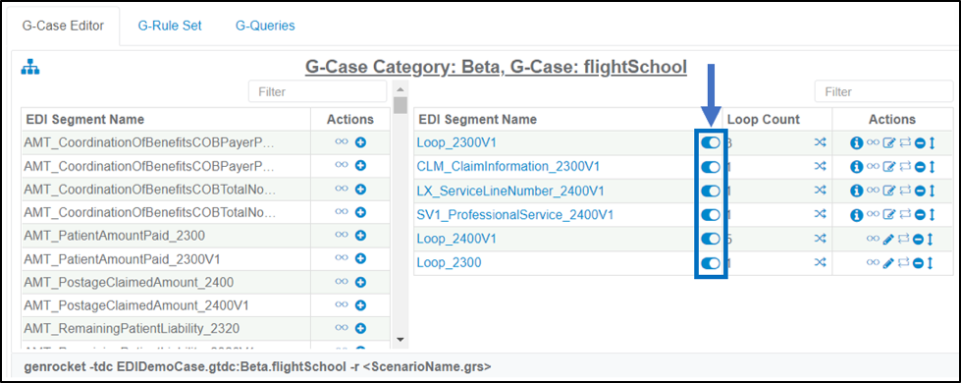Open the CLM_ClaimInformation_2300V1 segment link

tap(508, 167)
